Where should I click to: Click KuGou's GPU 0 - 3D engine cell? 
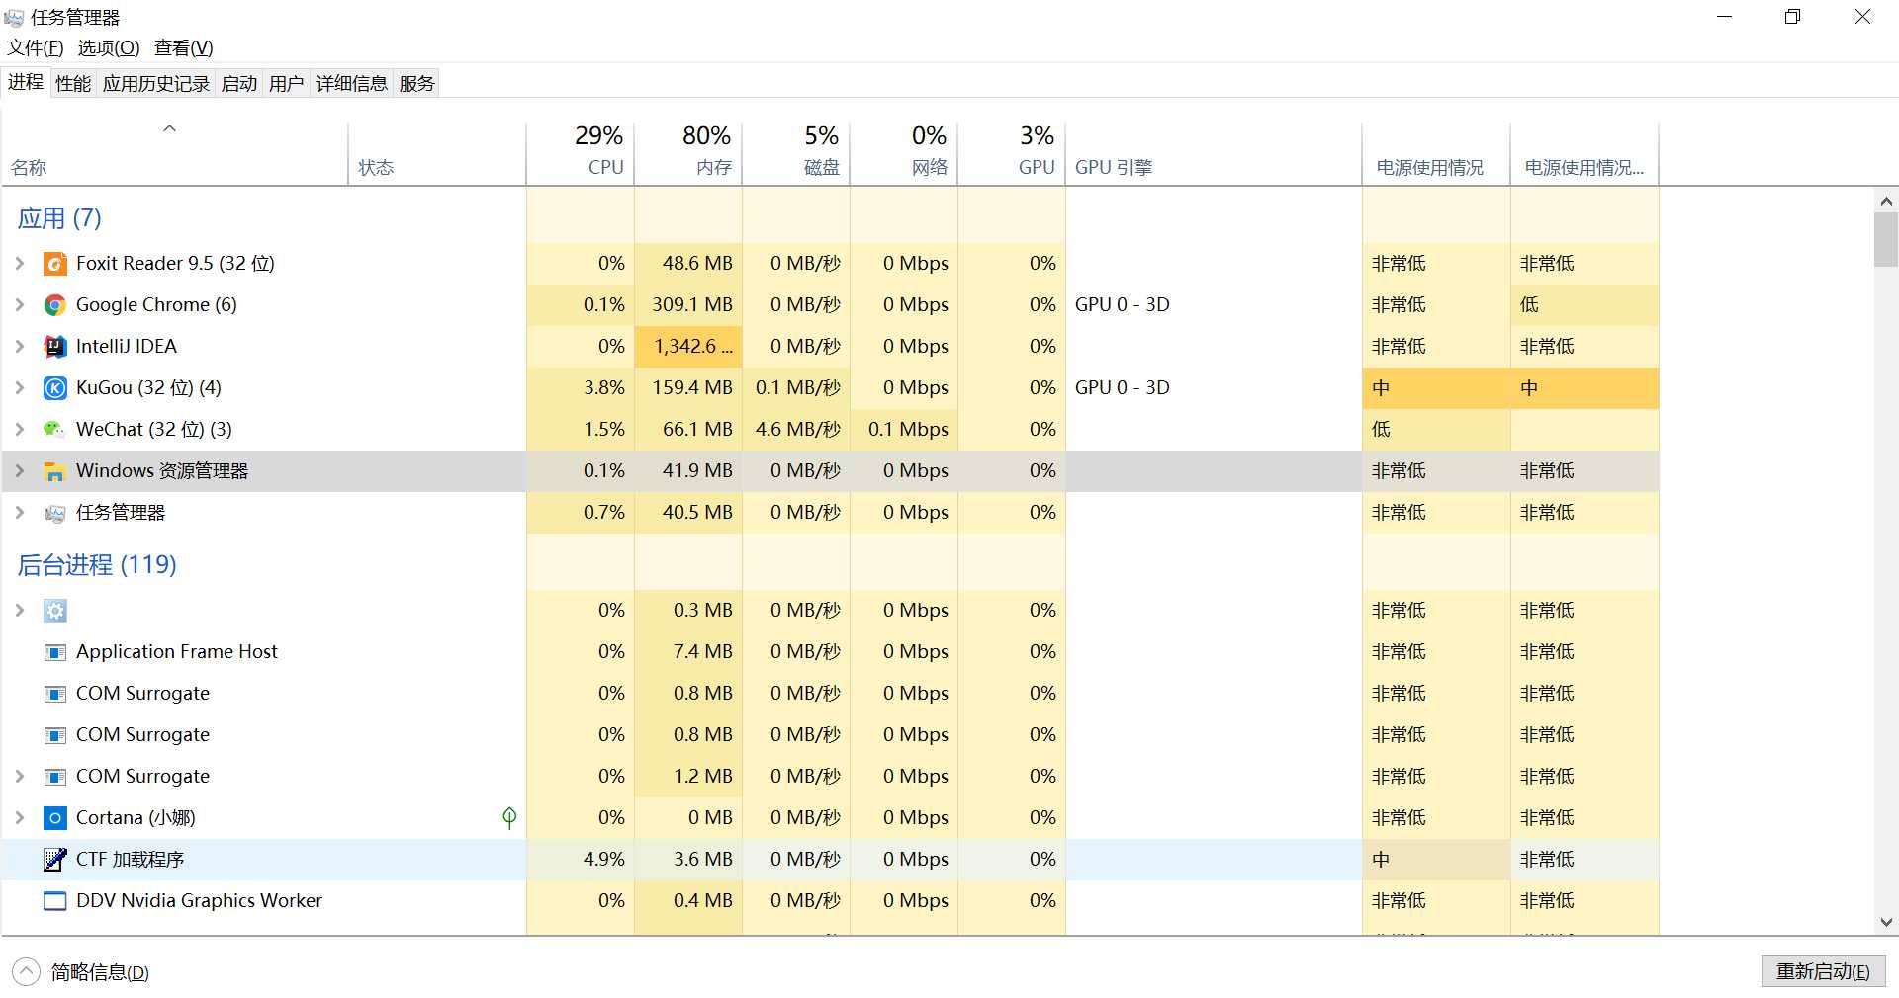pos(1214,388)
